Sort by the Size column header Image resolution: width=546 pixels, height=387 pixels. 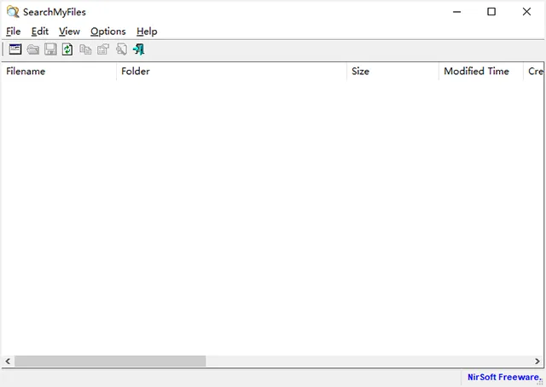tap(392, 71)
